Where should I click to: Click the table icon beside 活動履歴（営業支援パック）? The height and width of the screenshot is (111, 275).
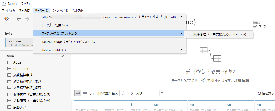click(x=9, y=101)
